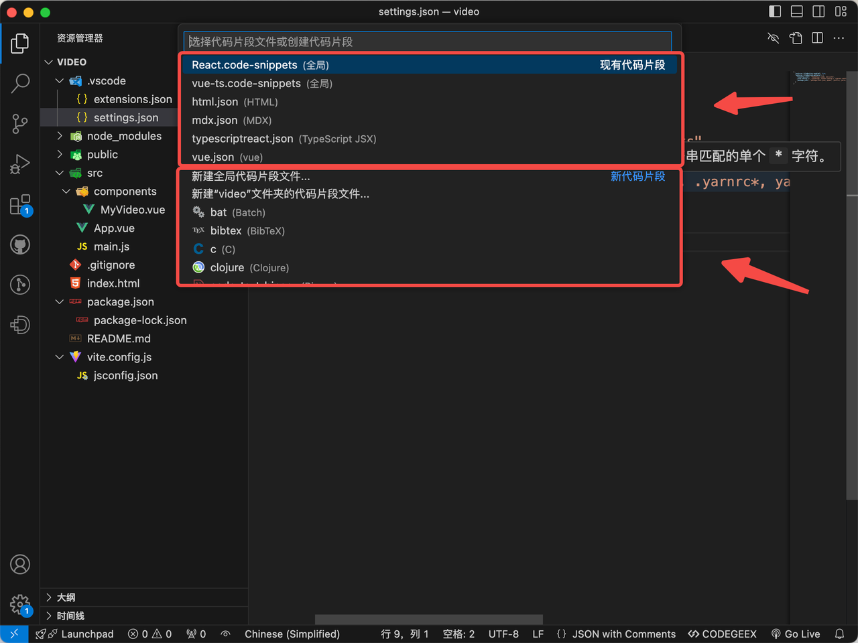This screenshot has width=858, height=643.
Task: Open Run and Debug view
Action: [x=20, y=164]
